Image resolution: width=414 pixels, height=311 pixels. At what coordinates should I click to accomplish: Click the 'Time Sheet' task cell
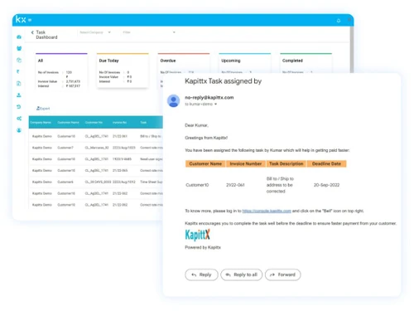click(x=152, y=182)
